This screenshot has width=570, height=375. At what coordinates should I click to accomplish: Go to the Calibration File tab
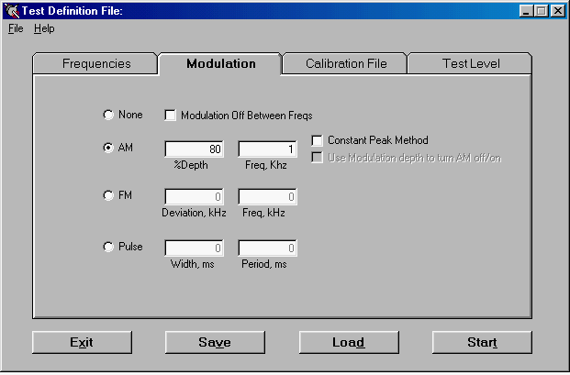tap(345, 64)
